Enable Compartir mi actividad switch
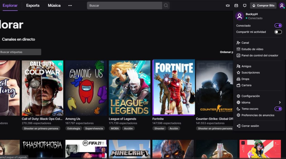The height and width of the screenshot is (159, 286). [x=278, y=32]
